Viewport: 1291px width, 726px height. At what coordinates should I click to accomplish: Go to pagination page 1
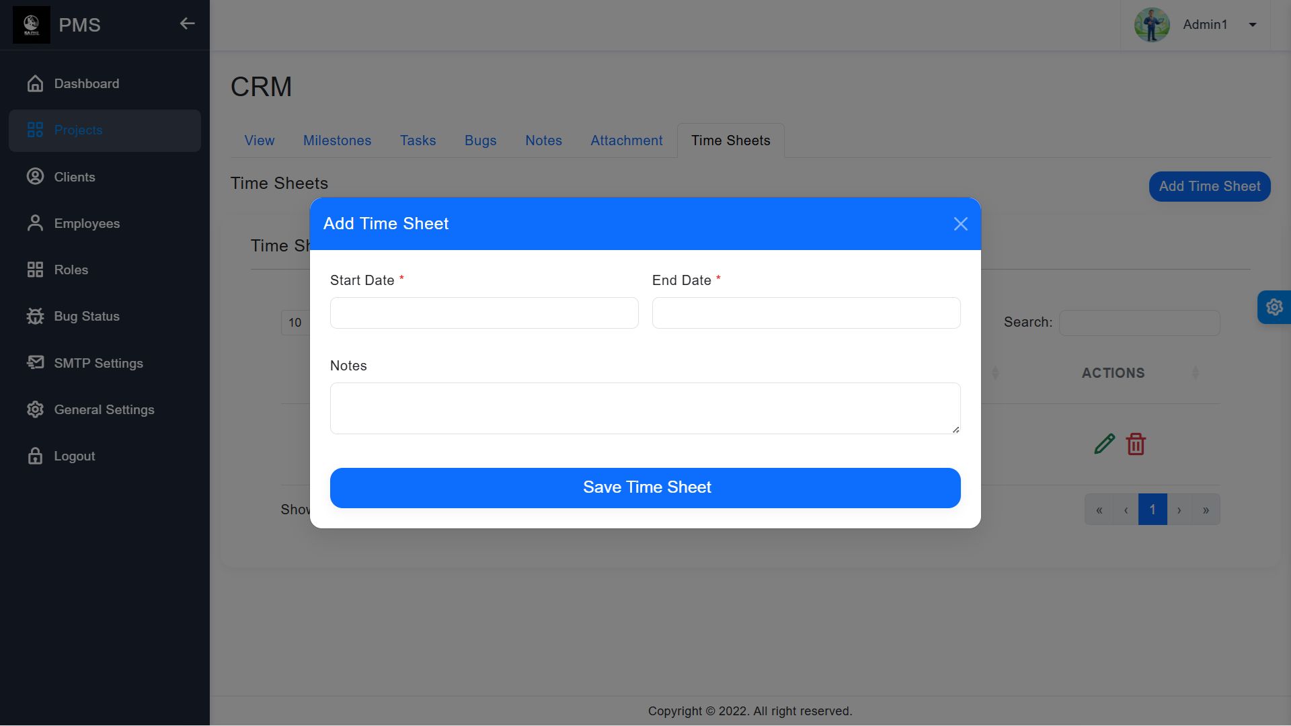pos(1152,510)
